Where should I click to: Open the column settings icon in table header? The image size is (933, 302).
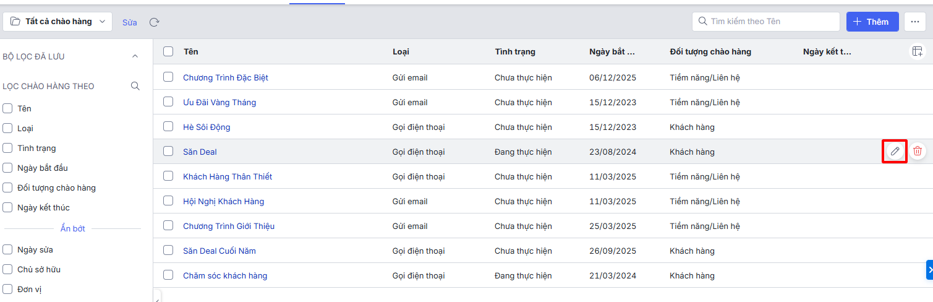pyautogui.click(x=917, y=52)
